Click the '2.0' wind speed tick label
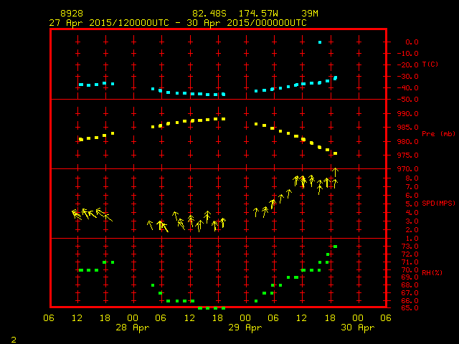 coord(412,230)
